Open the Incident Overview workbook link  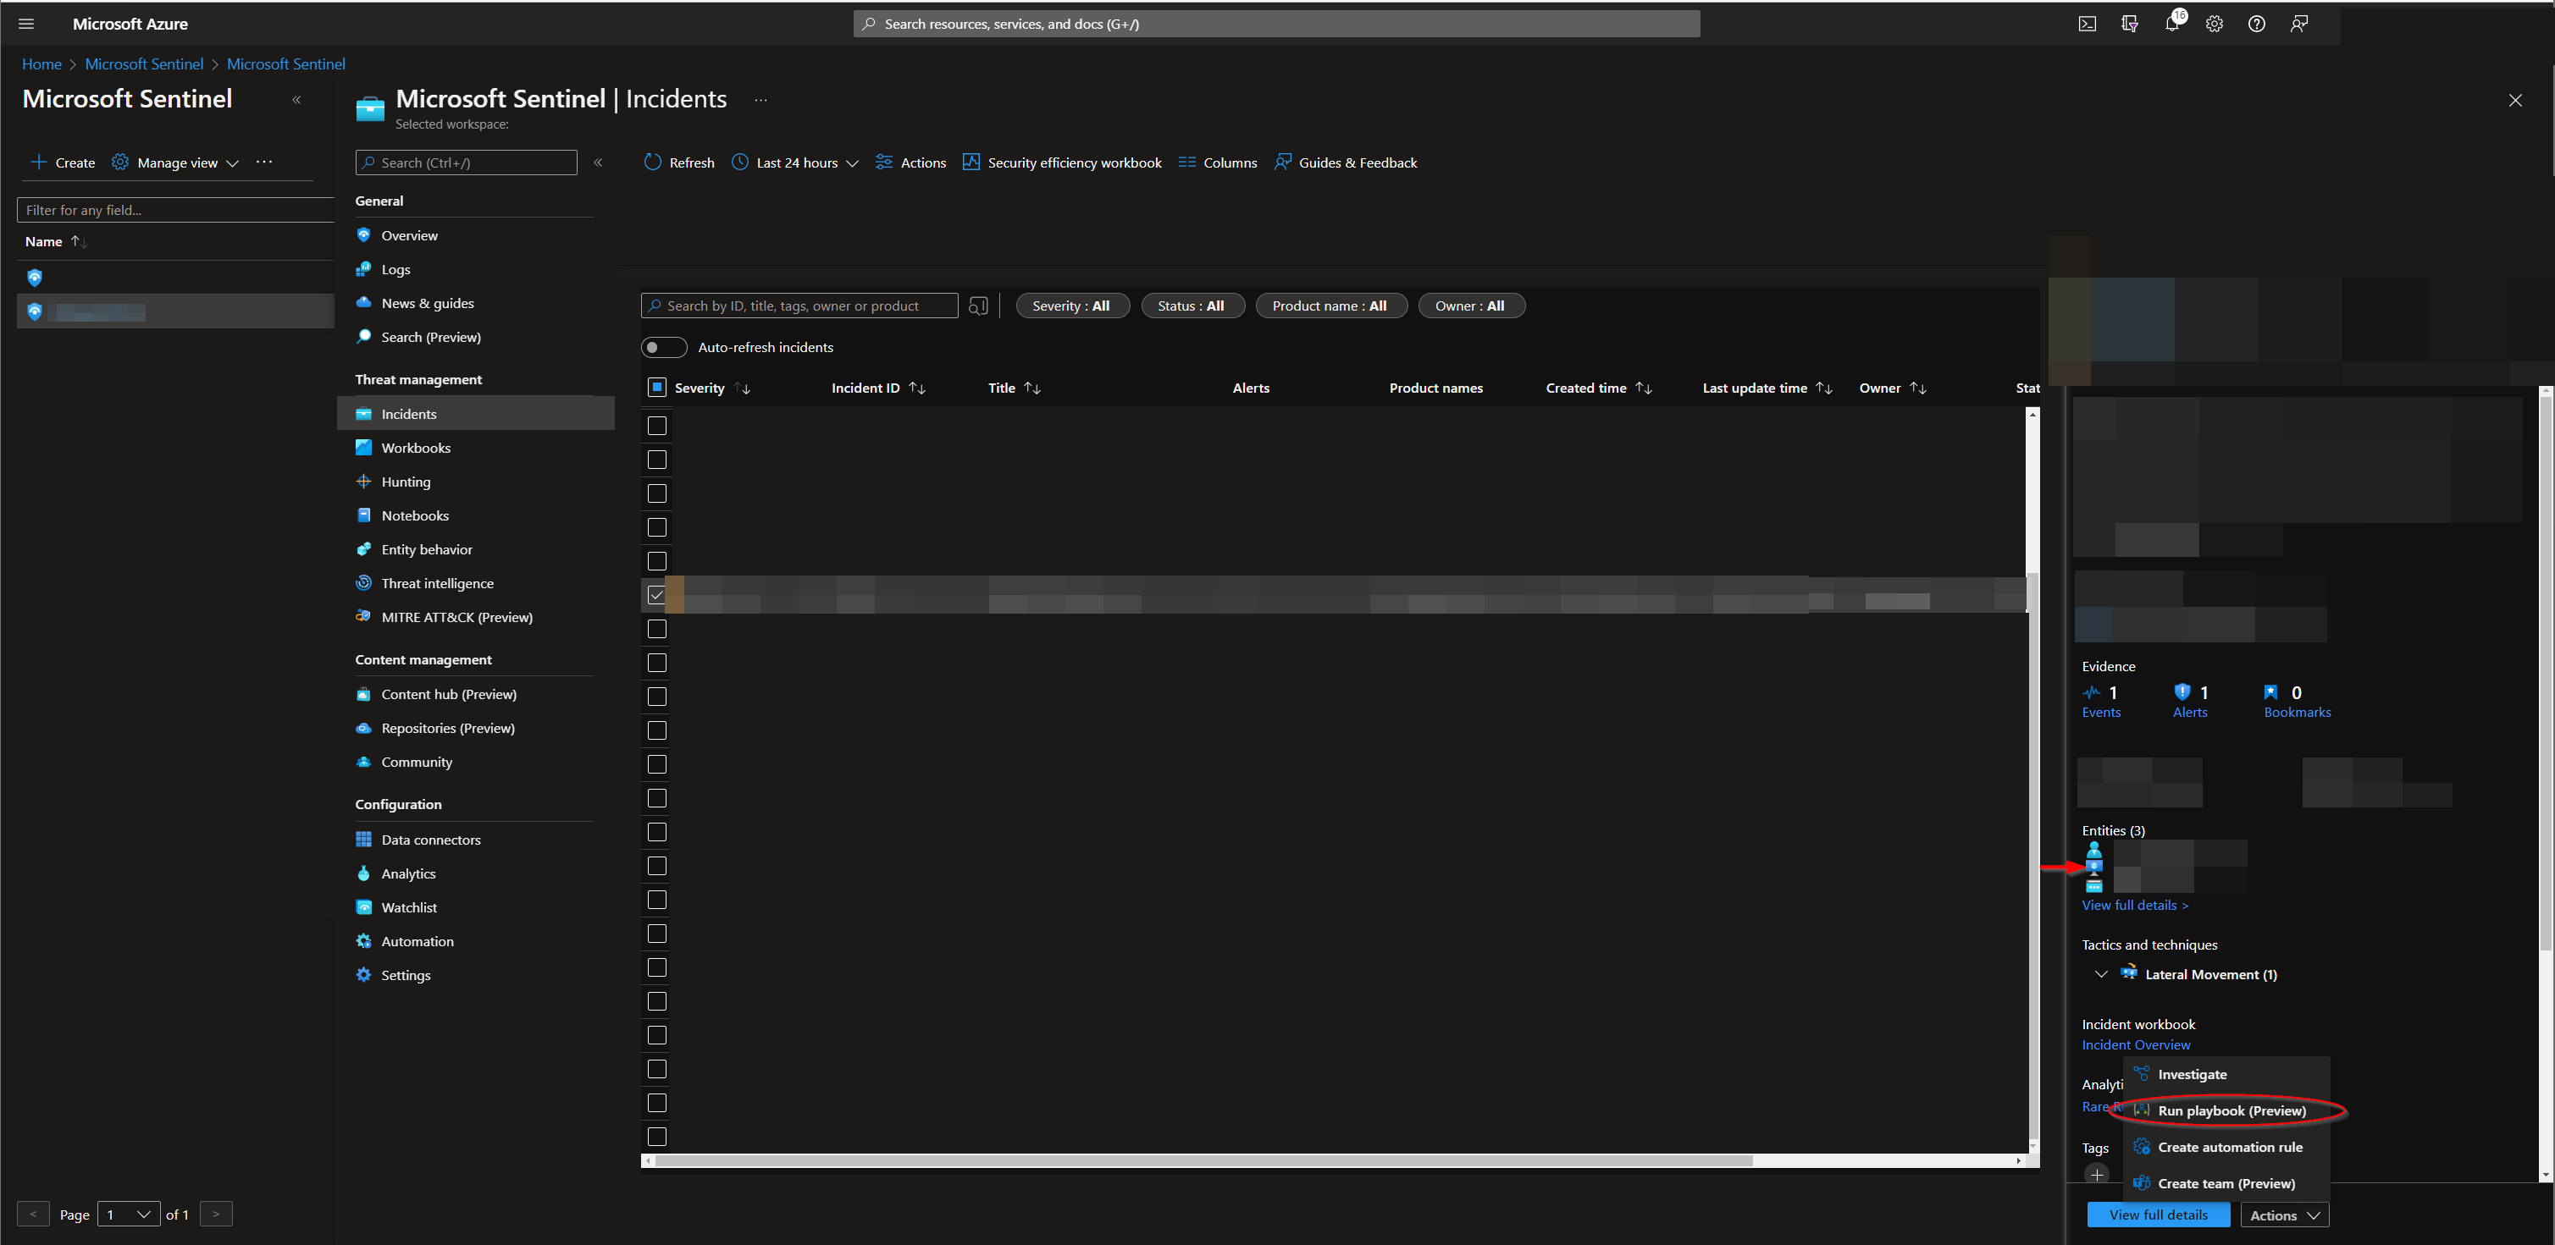point(2136,1044)
